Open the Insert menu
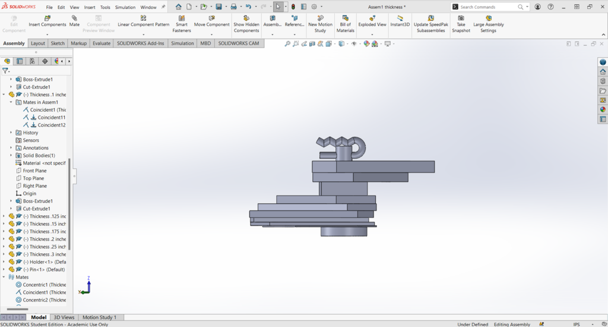Screen dimensions: 608x327 [x=90, y=7]
